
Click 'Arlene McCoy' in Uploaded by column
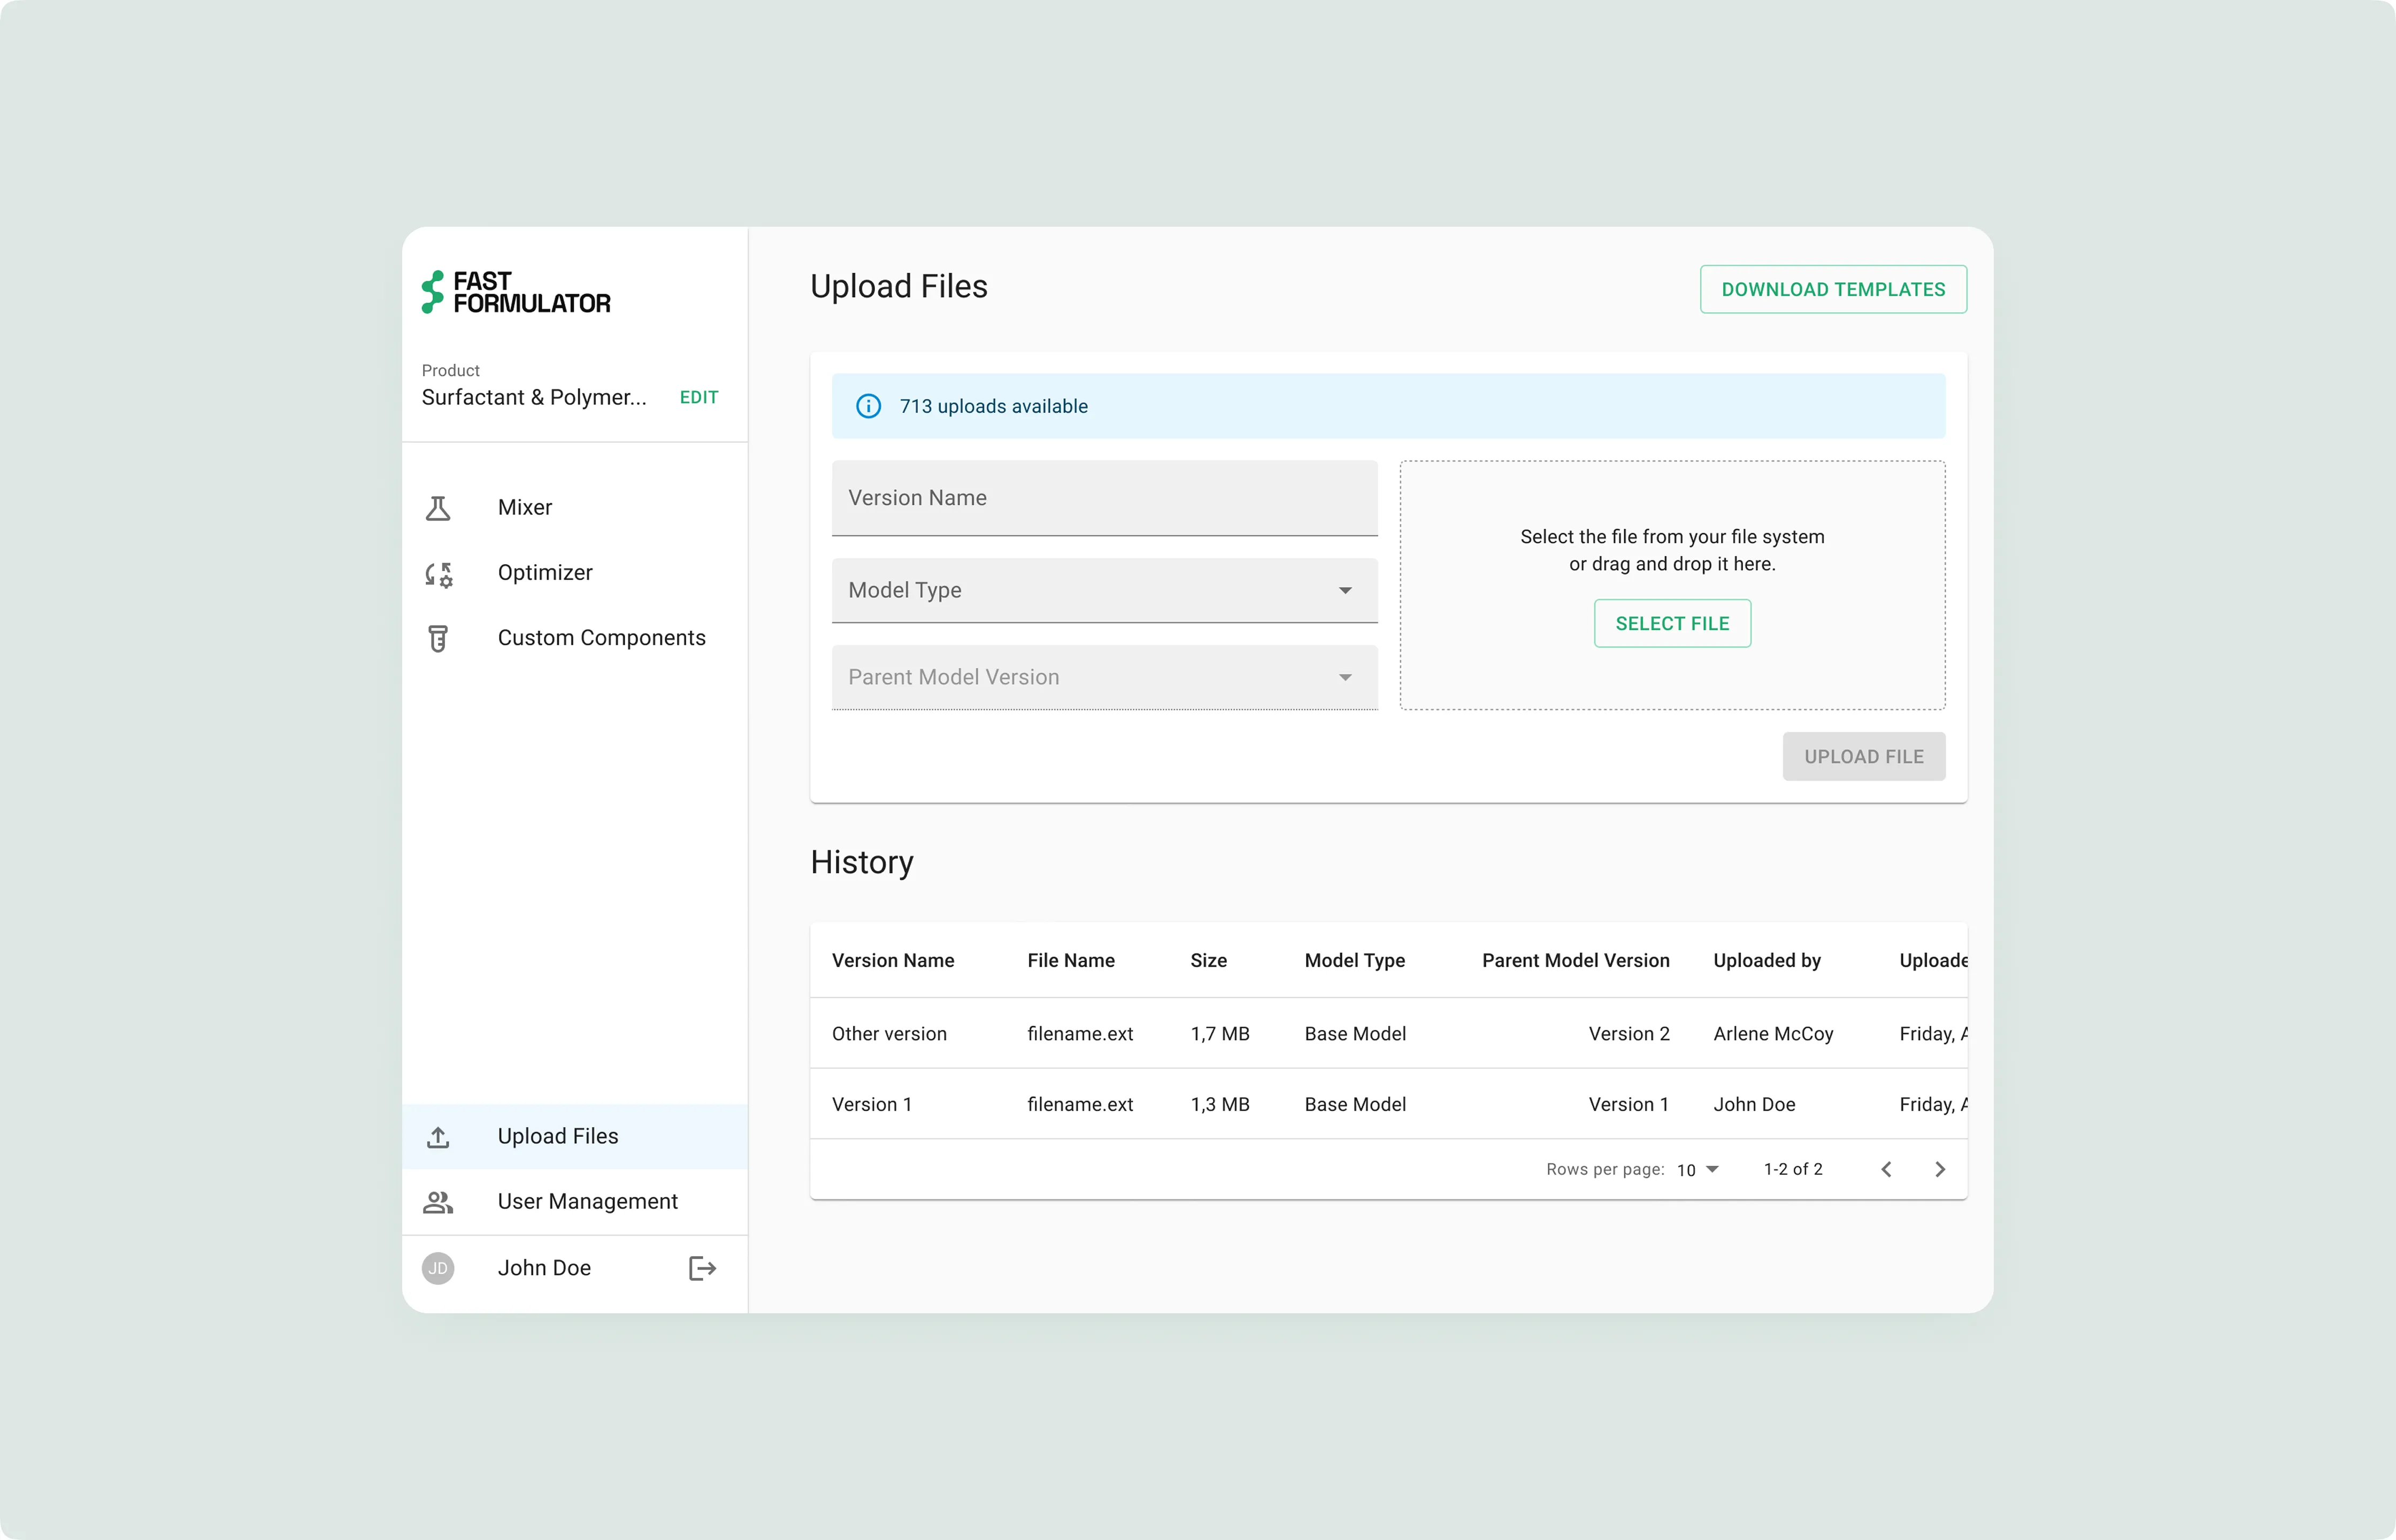(1773, 1033)
